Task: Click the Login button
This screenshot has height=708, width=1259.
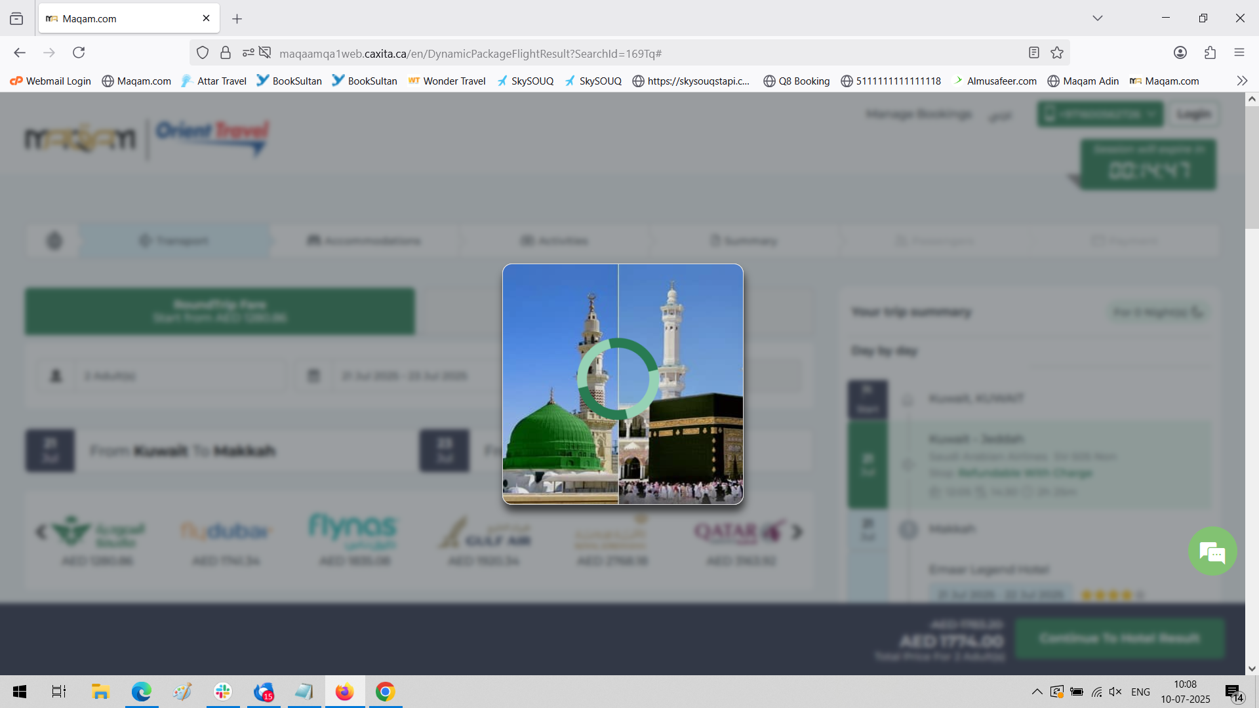Action: 1194,113
